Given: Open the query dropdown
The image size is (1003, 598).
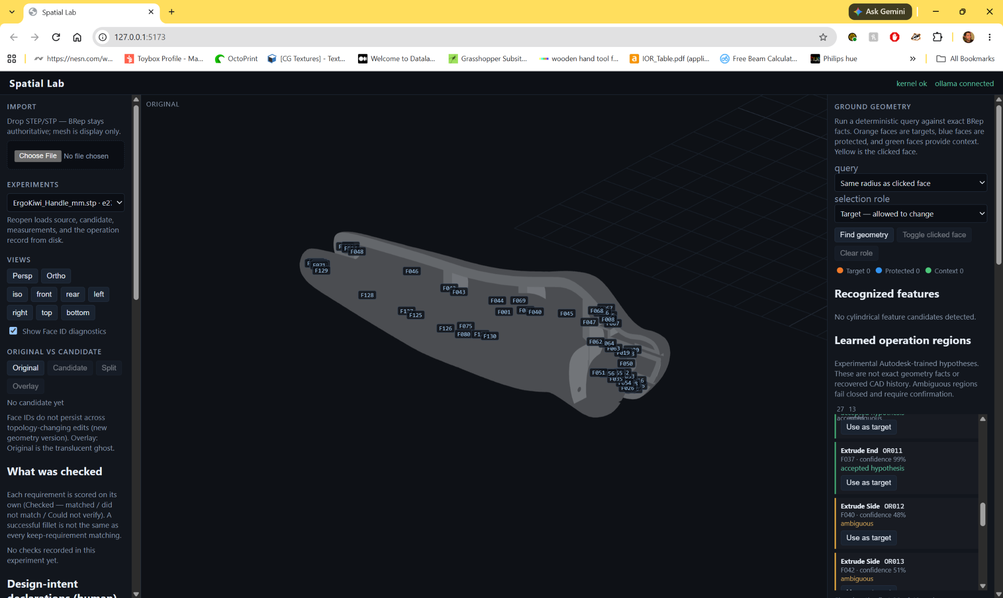Looking at the screenshot, I should click(910, 183).
